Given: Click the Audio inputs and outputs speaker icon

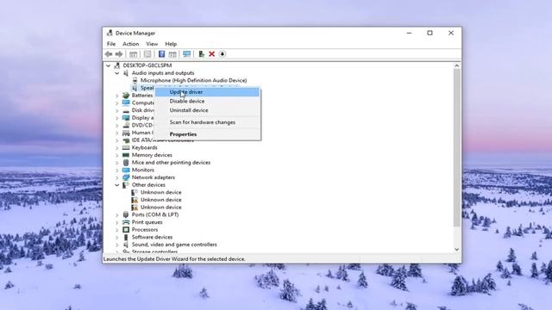Looking at the screenshot, I should tap(126, 73).
